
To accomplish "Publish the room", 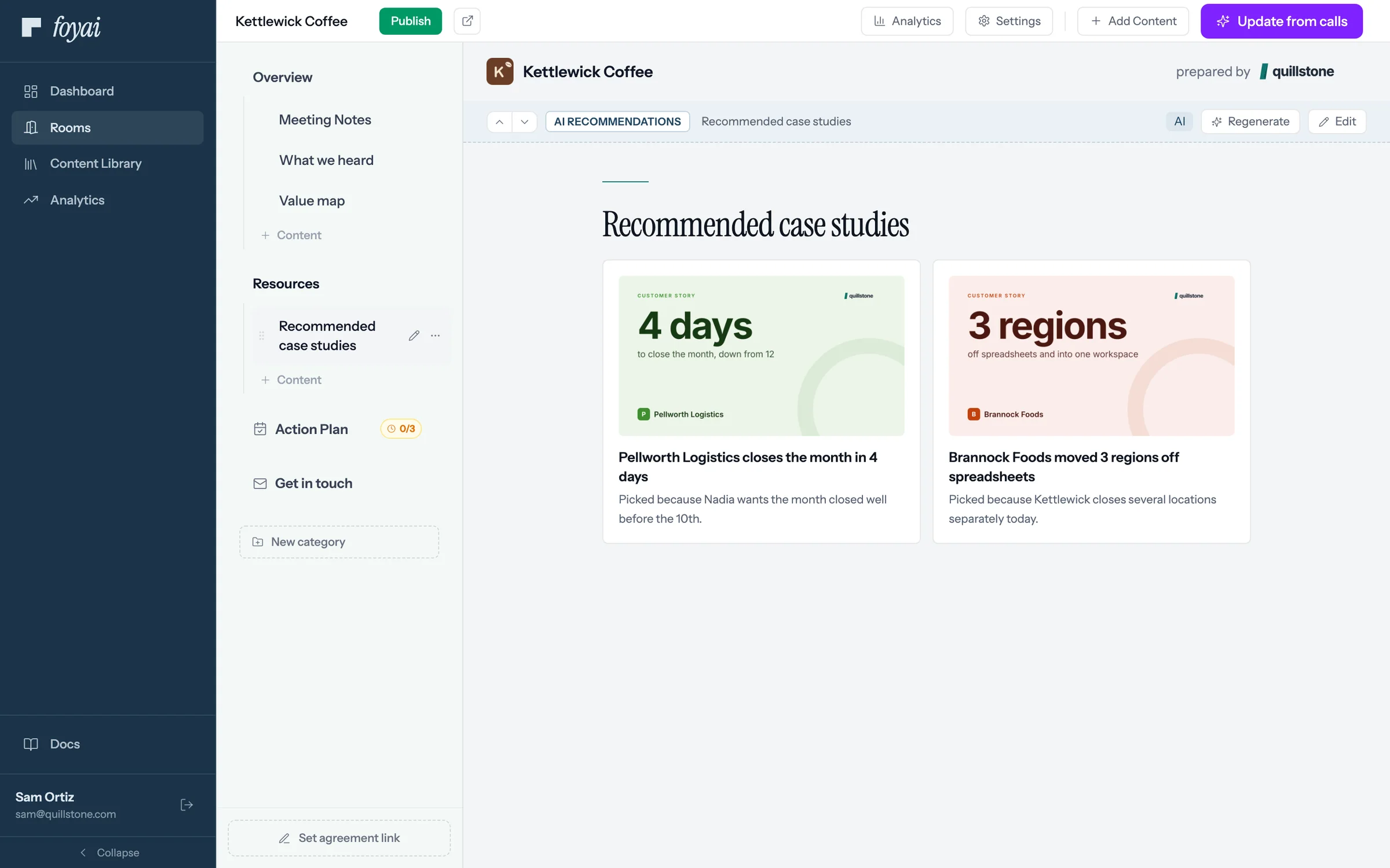I will coord(411,21).
